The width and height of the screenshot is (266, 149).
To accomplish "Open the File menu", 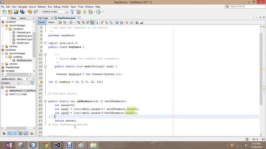I will 2,7.
